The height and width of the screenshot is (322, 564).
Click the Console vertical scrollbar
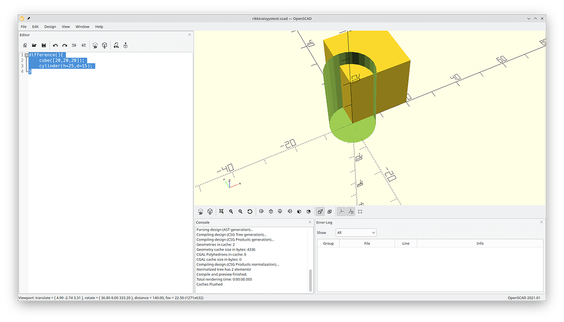coord(310,280)
